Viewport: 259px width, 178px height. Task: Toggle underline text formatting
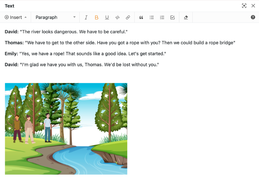coord(107,18)
